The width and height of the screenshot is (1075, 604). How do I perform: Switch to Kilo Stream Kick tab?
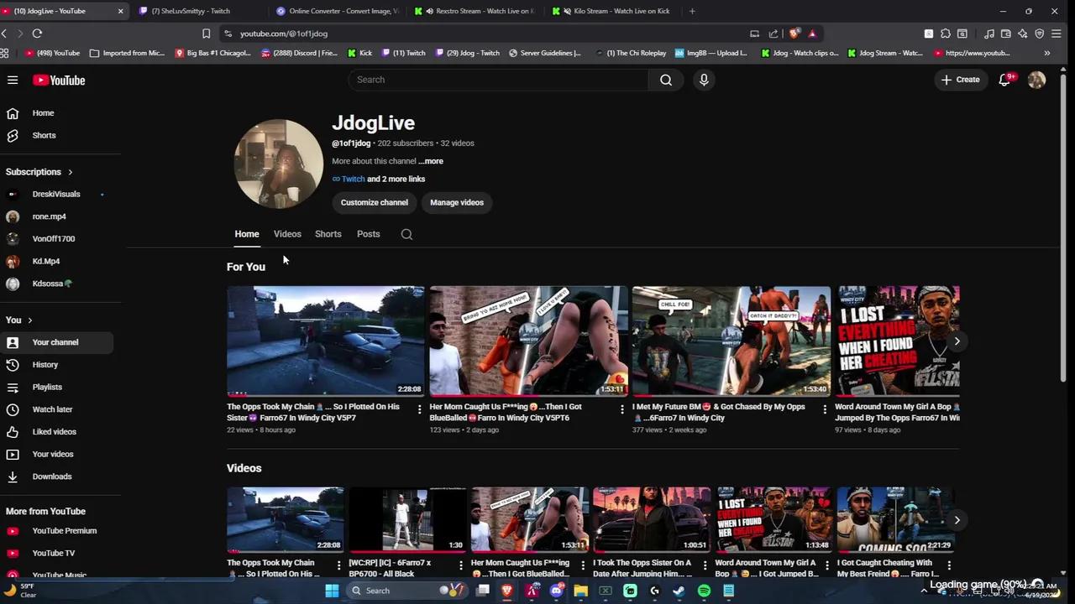[x=613, y=11]
